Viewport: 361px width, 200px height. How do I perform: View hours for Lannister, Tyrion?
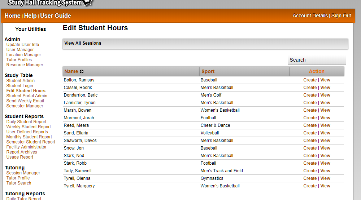tap(325, 103)
